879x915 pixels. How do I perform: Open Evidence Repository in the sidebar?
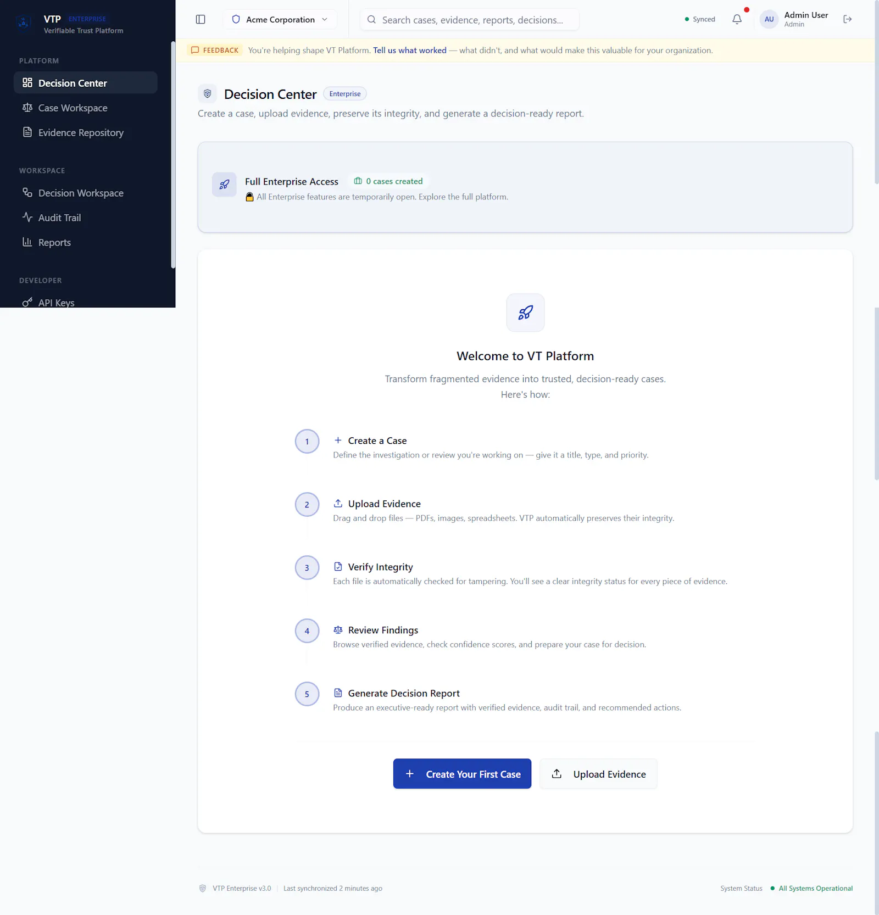point(86,132)
